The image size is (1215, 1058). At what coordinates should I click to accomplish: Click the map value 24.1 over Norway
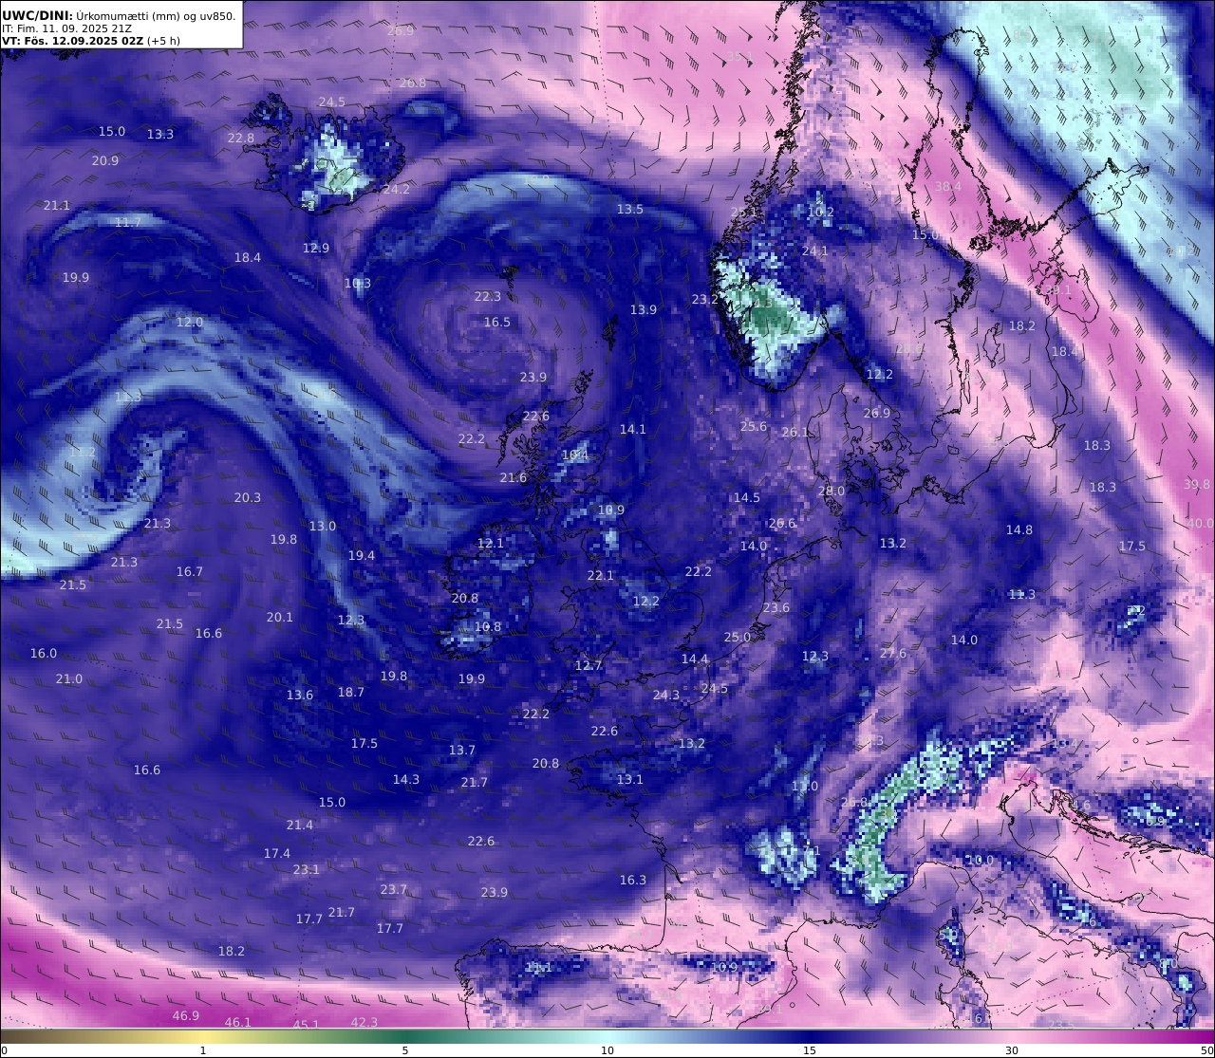tap(815, 251)
